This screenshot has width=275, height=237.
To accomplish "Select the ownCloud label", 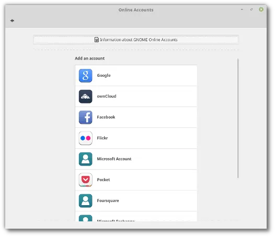I will 107,96.
